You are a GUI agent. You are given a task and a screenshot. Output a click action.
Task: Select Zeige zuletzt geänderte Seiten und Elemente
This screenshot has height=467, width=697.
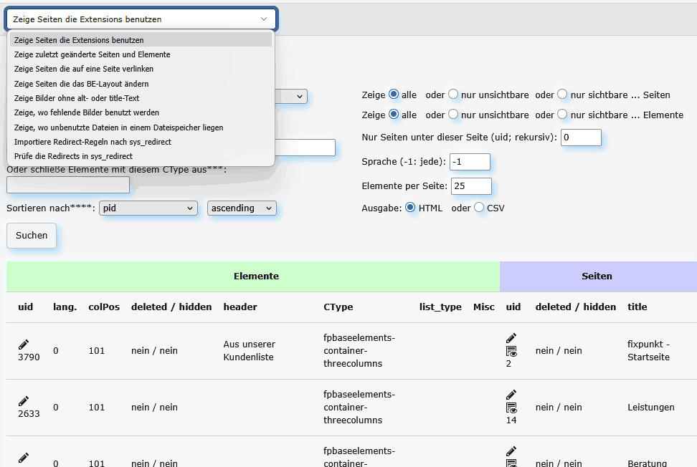pyautogui.click(x=141, y=54)
